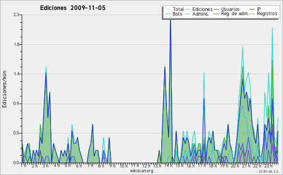Click the '1 h' x-axis label

click(x=24, y=166)
